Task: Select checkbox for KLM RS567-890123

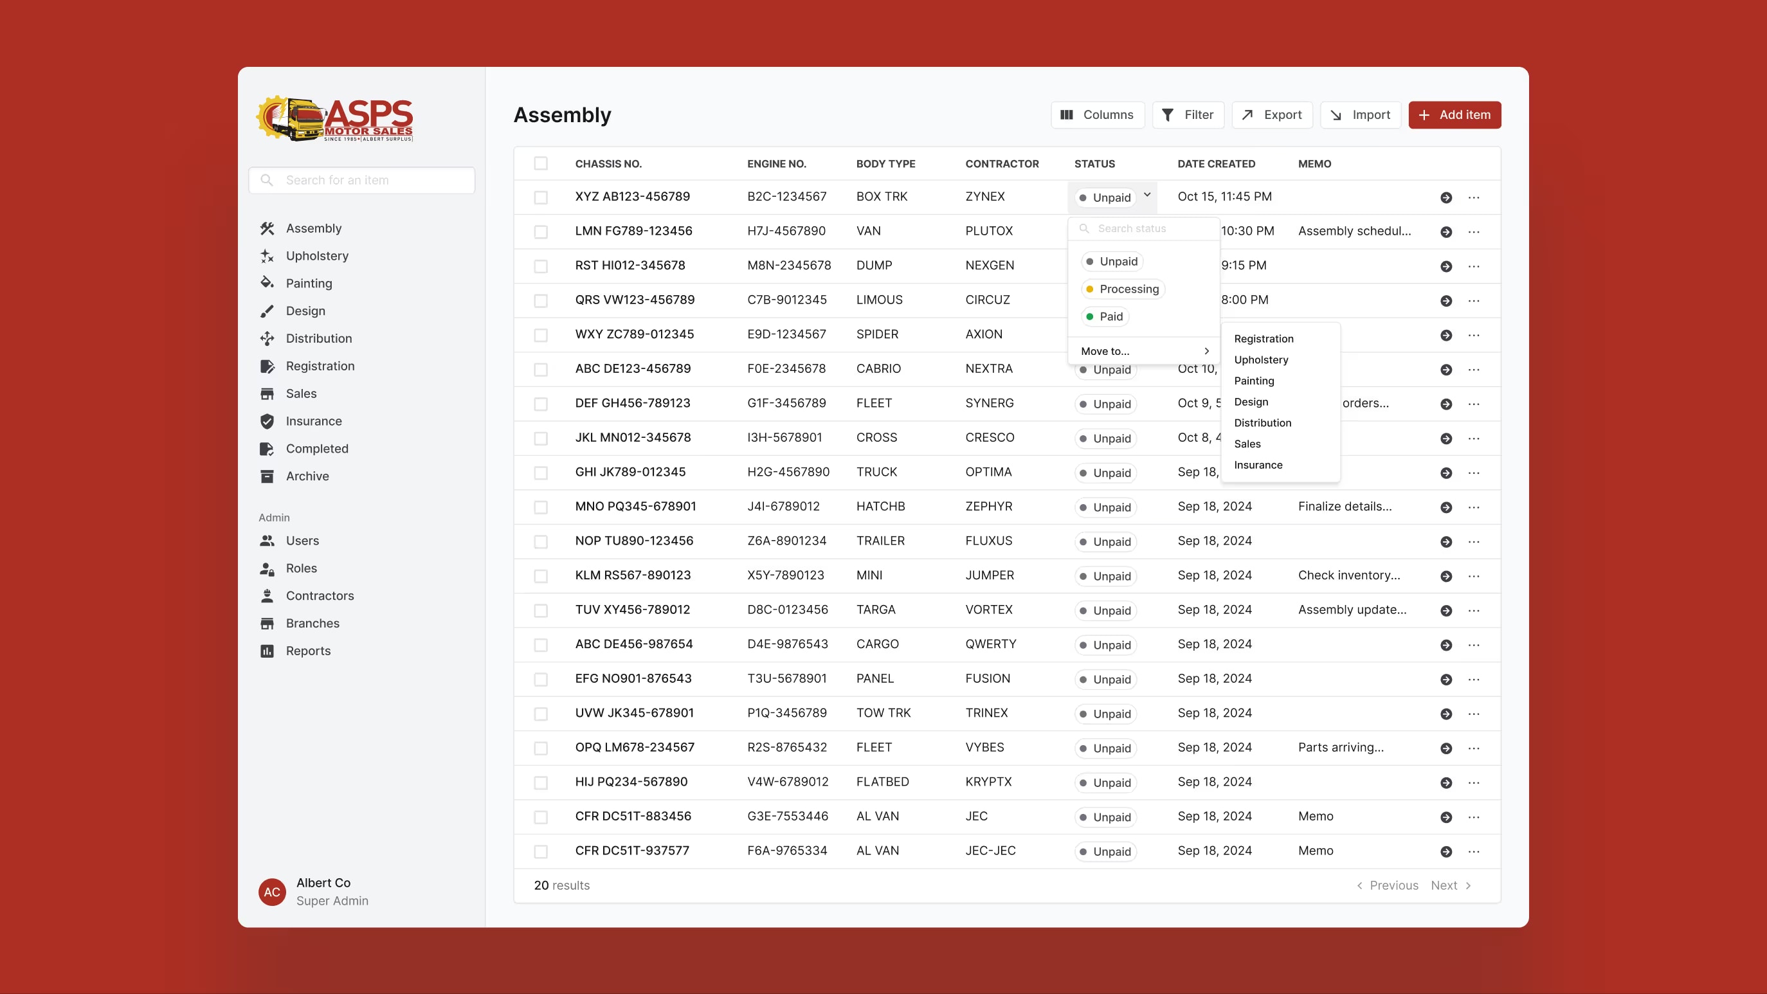Action: pyautogui.click(x=541, y=576)
